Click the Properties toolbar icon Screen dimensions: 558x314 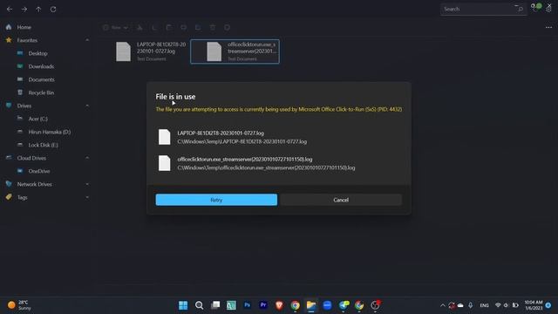(227, 27)
